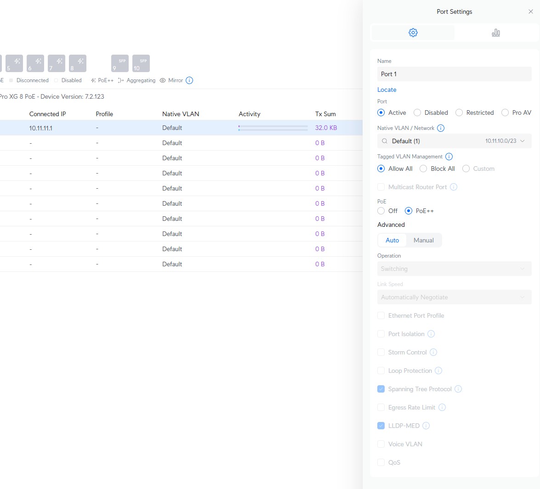Screen dimensions: 540x489
Task: Turn PoE Off for this port
Action: (x=381, y=211)
